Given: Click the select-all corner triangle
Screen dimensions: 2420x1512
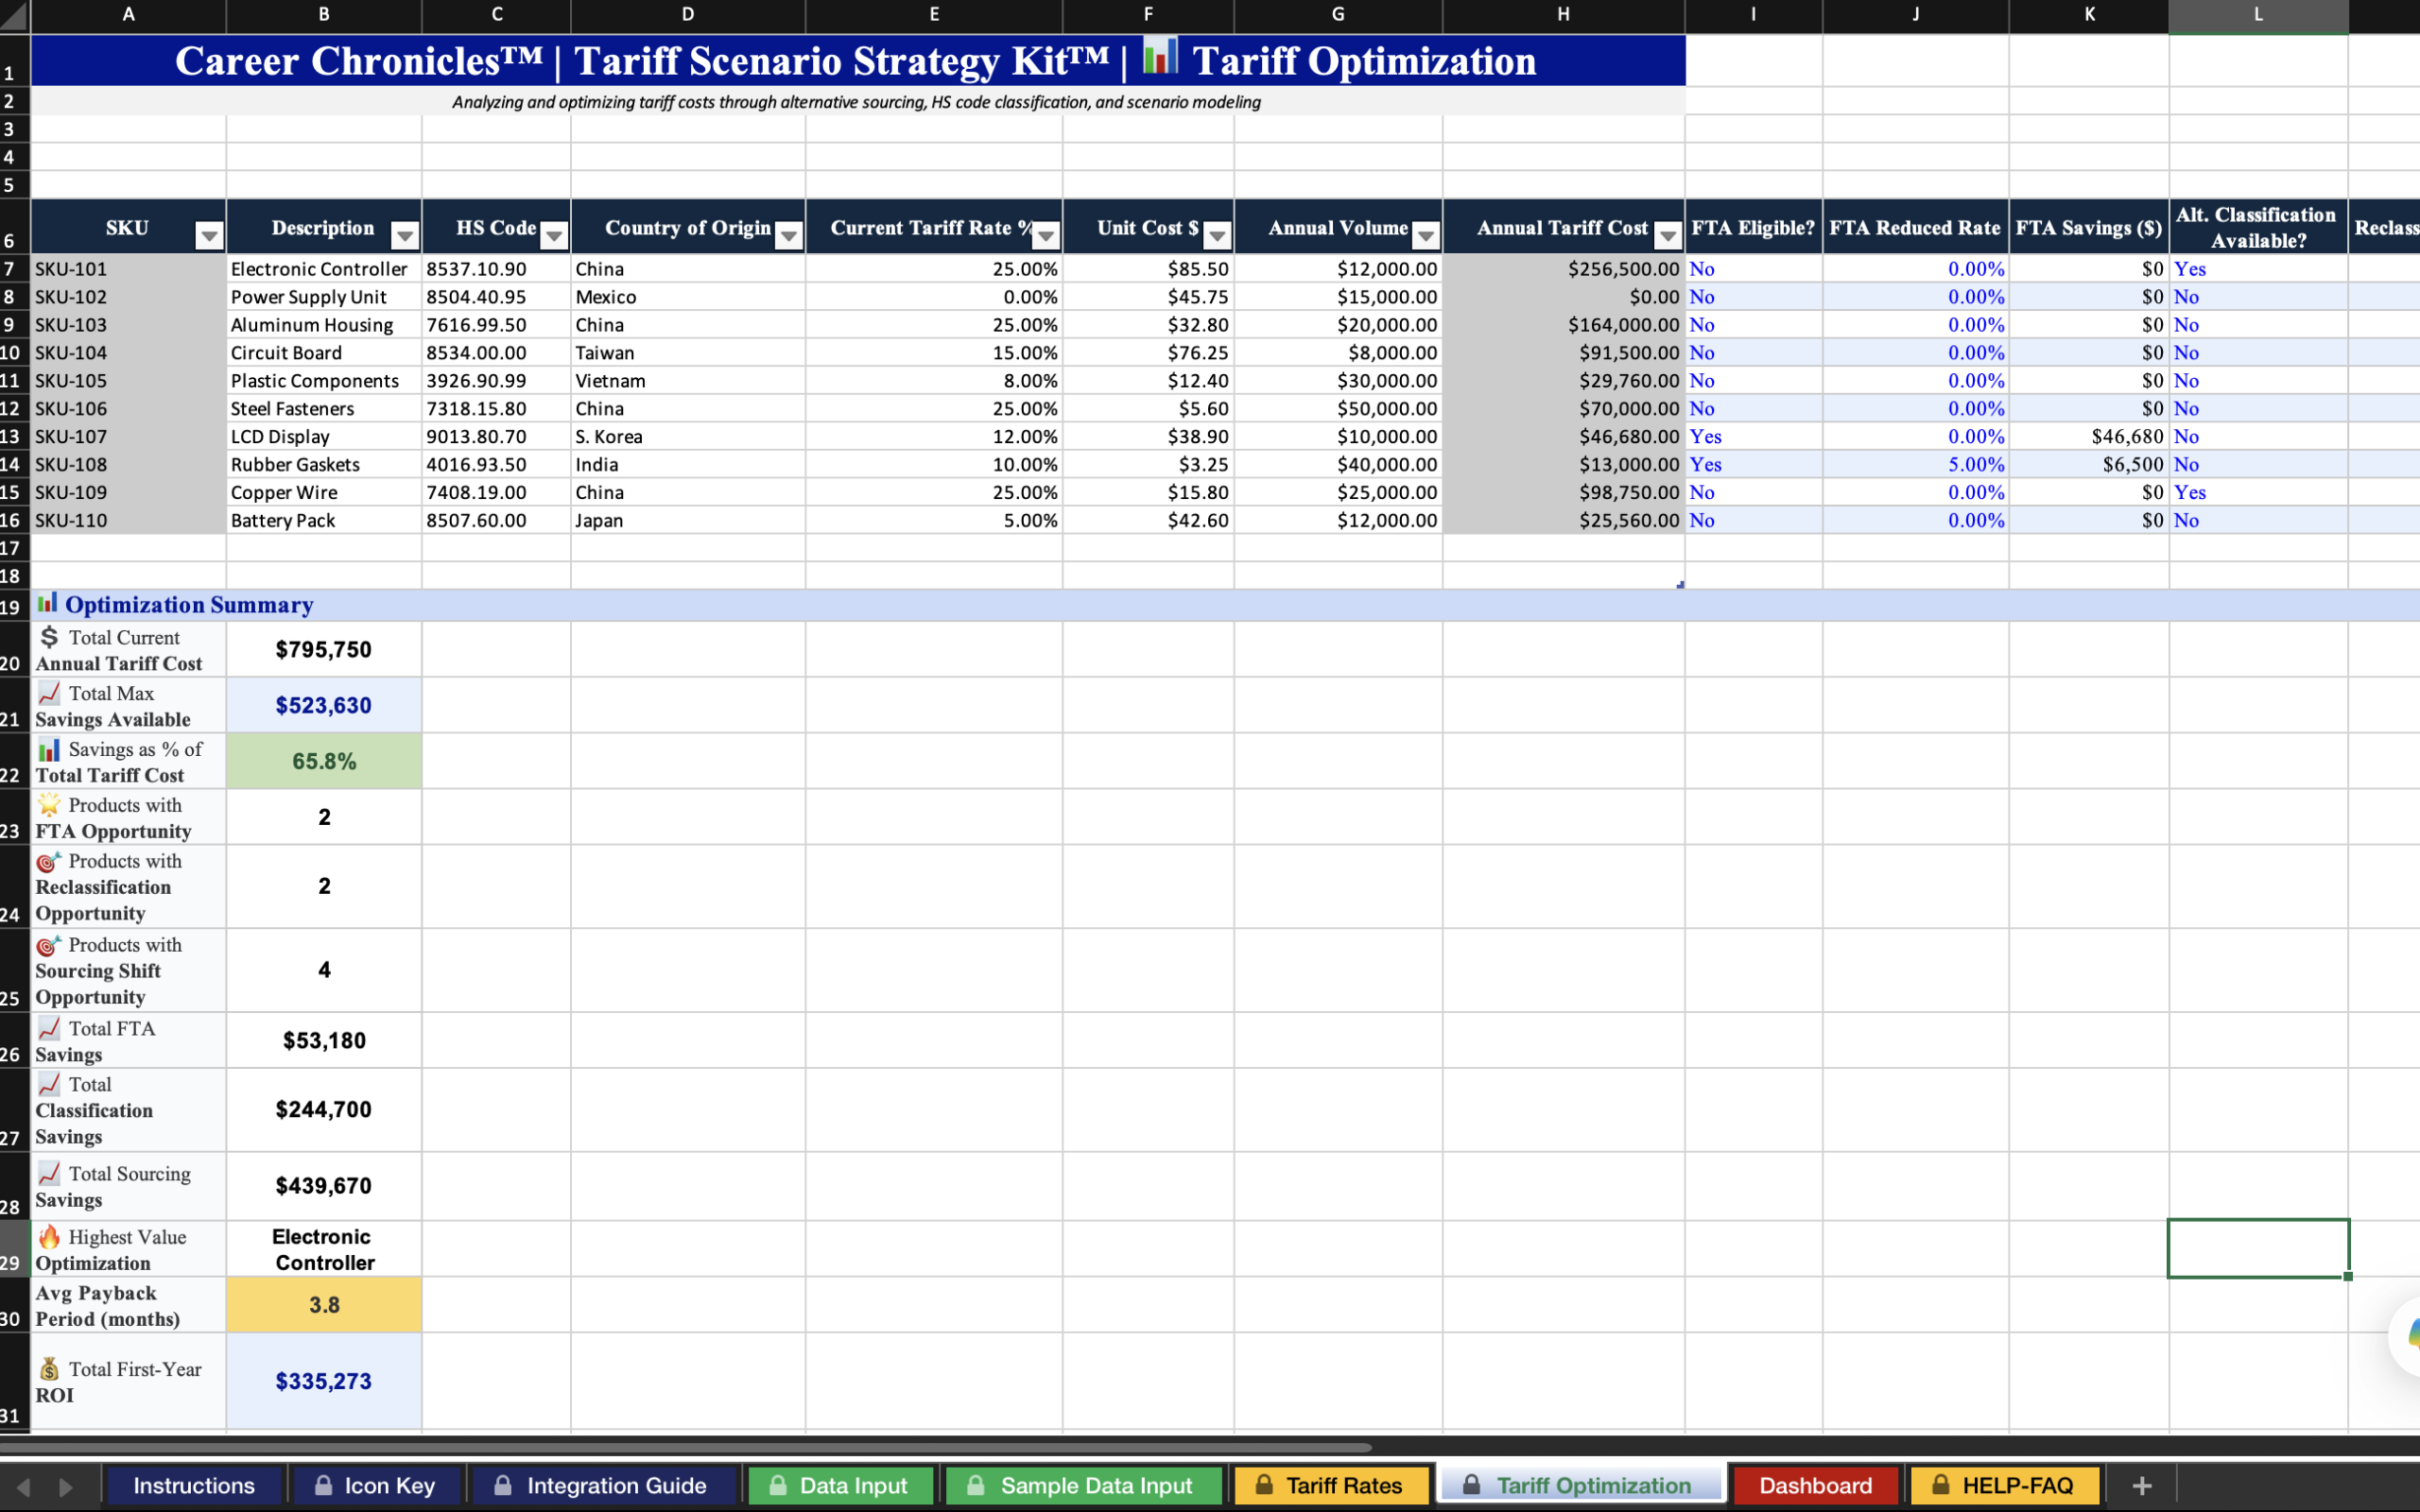Looking at the screenshot, I should (x=14, y=16).
